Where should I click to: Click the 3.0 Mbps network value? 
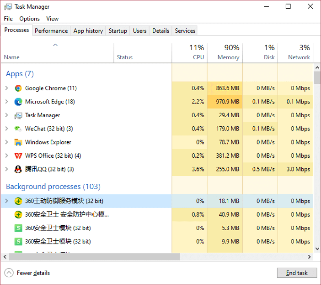click(298, 169)
